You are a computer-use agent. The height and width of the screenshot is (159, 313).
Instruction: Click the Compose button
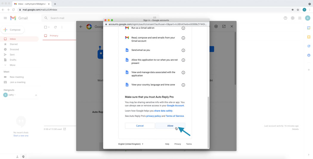[13, 30]
